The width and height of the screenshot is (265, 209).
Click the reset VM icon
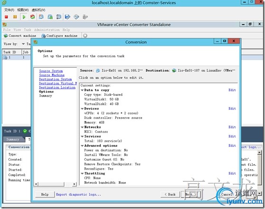point(32,17)
